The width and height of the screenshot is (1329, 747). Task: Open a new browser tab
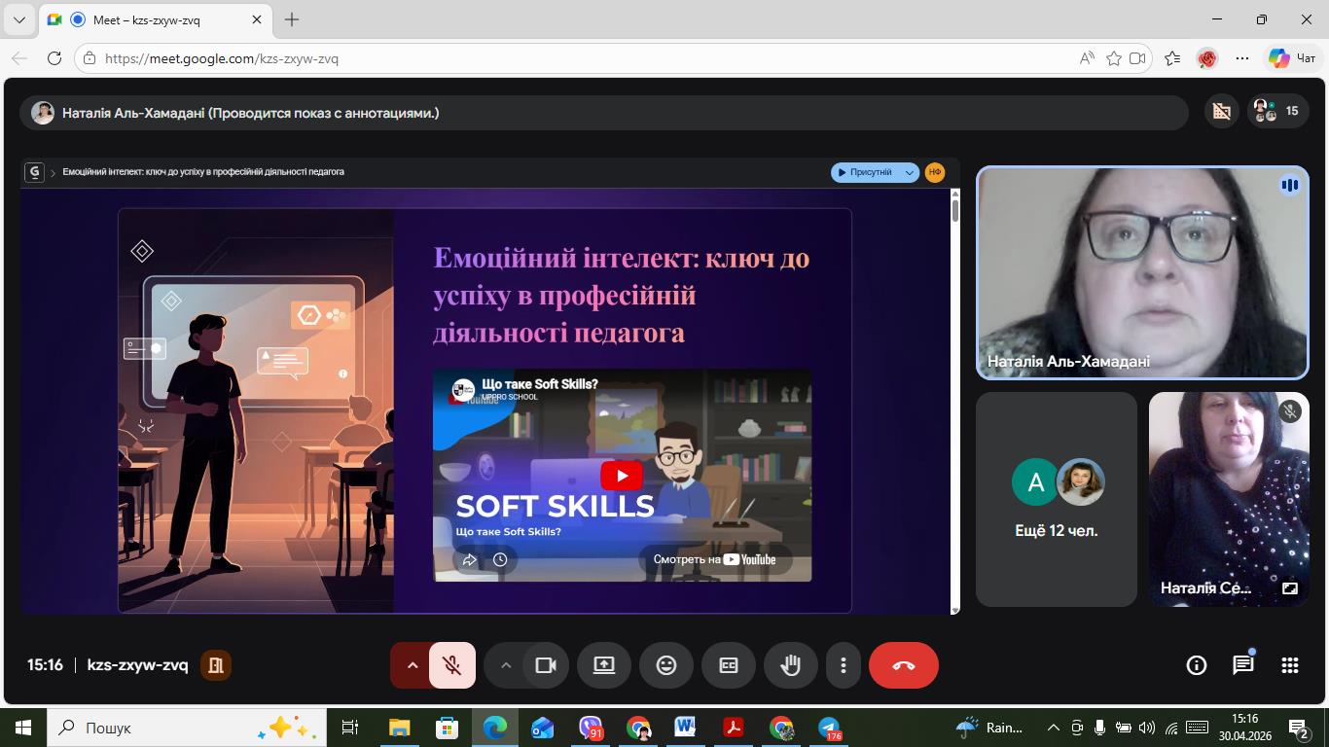292,19
